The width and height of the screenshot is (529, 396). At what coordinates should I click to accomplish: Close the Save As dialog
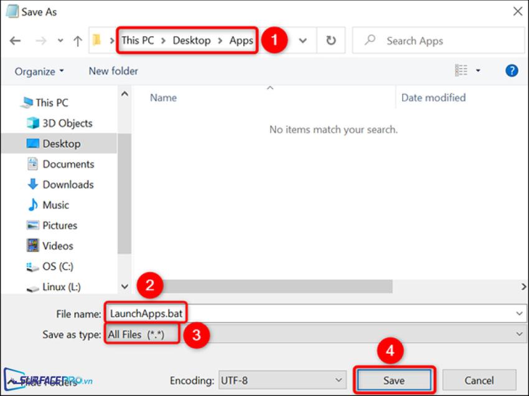(x=518, y=11)
